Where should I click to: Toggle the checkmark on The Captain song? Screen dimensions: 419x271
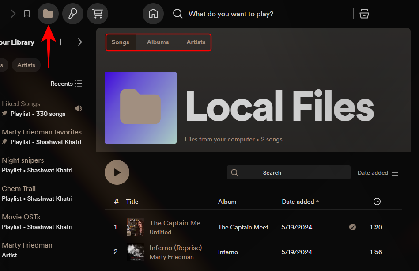[352, 227]
